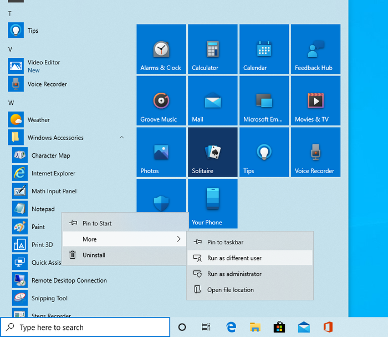
Task: Select Open file location
Action: click(x=250, y=290)
